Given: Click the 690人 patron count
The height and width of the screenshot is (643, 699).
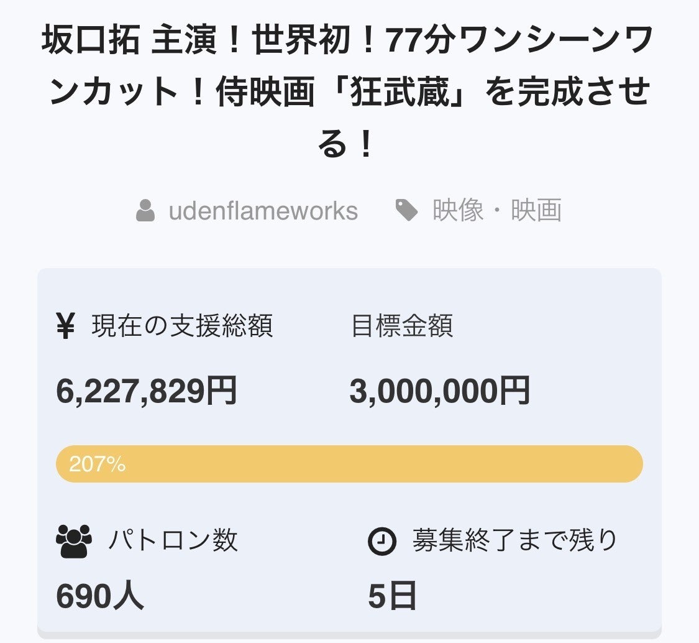Looking at the screenshot, I should 100,597.
